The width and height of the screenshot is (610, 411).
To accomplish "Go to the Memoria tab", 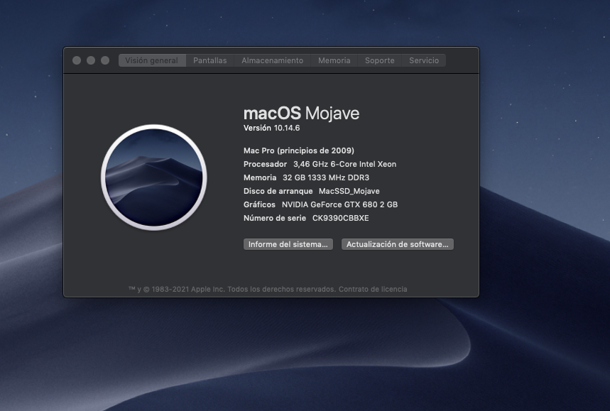I will pos(334,60).
